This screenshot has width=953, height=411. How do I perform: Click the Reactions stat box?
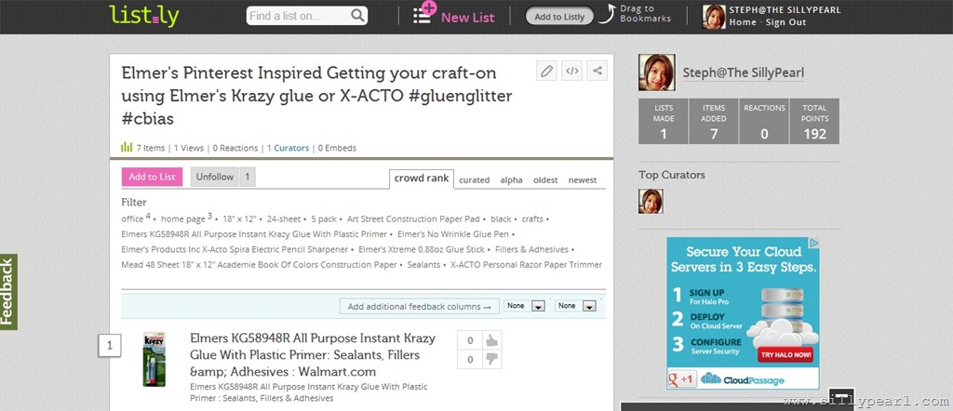764,122
